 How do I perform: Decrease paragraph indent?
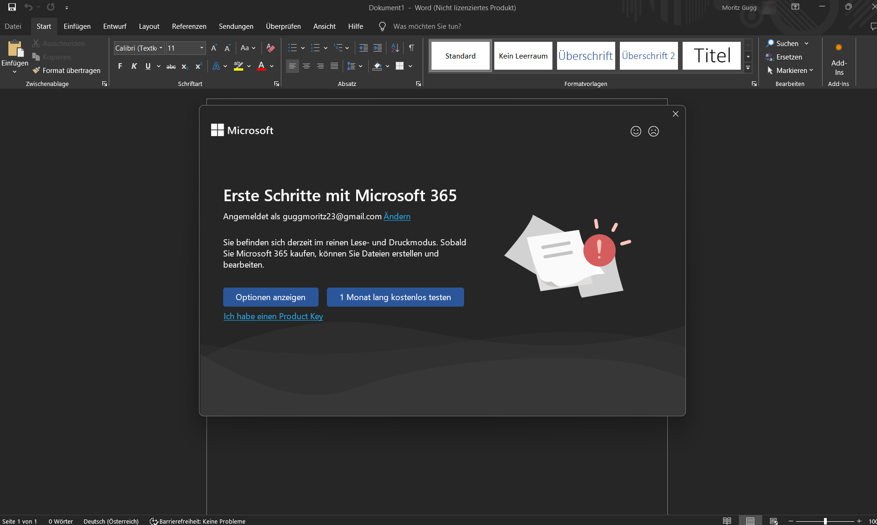(x=364, y=48)
